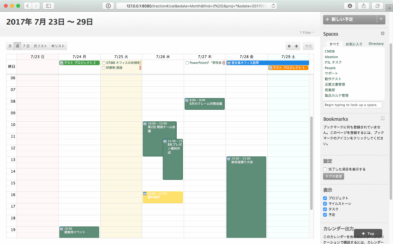Switch to the 週 week view
This screenshot has height=244, width=393.
tap(17, 46)
